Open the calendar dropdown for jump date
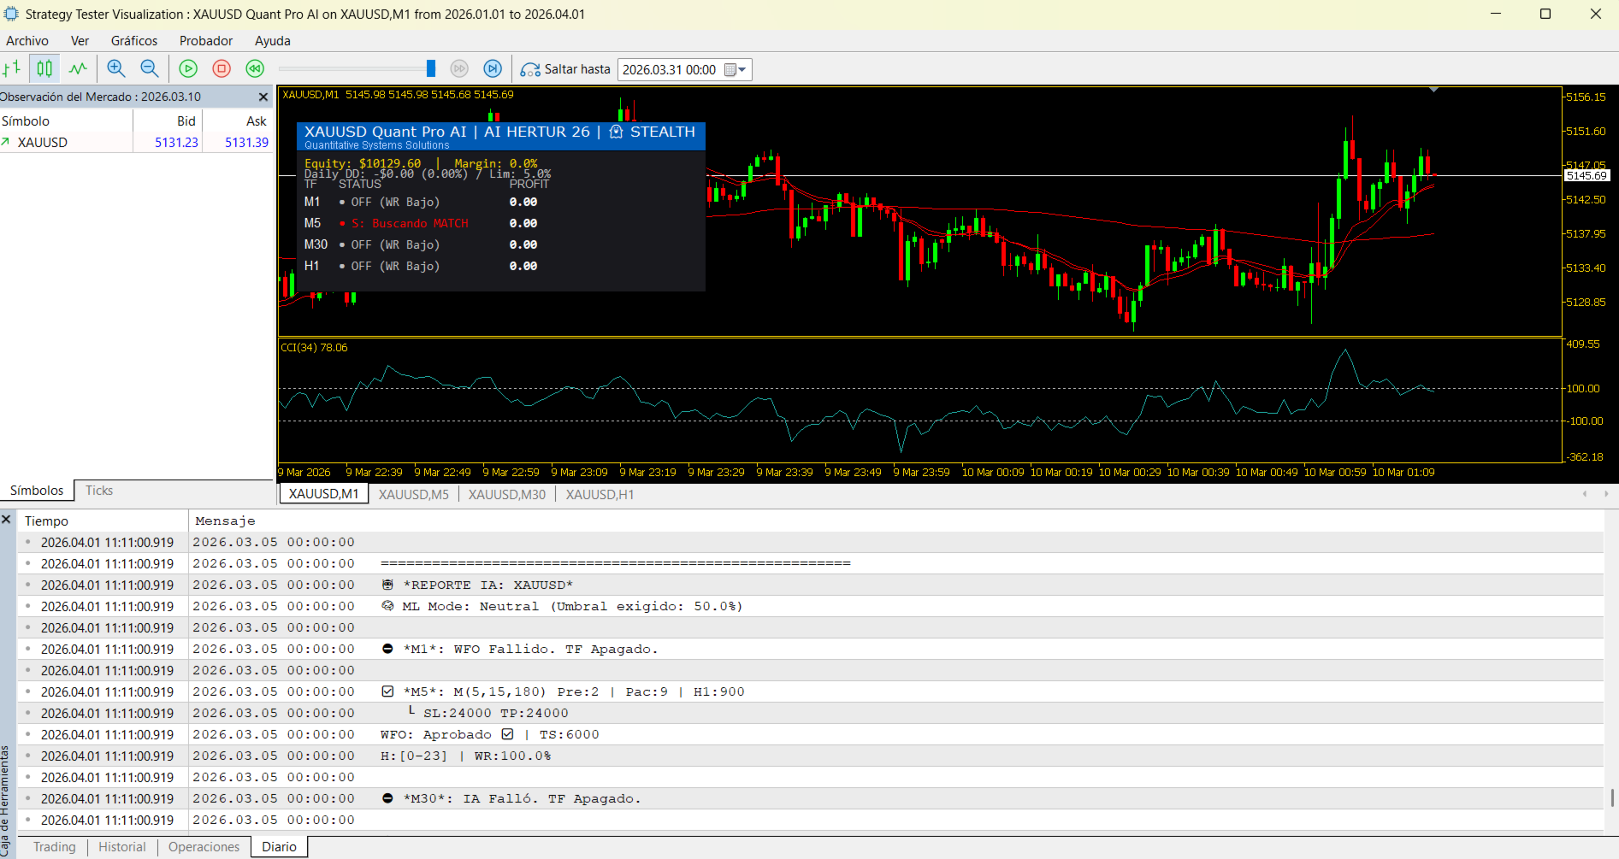 736,70
